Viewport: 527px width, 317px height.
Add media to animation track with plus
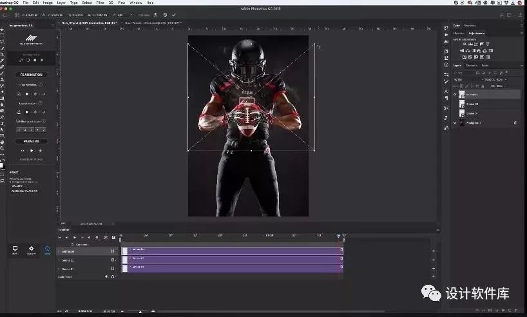434,251
